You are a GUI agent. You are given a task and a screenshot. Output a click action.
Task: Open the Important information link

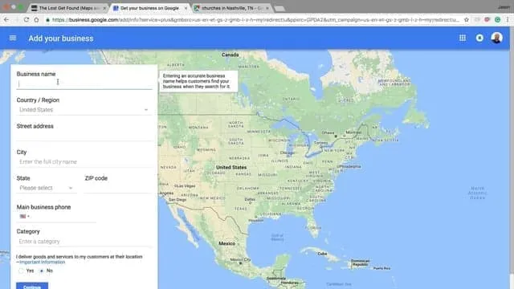point(43,263)
